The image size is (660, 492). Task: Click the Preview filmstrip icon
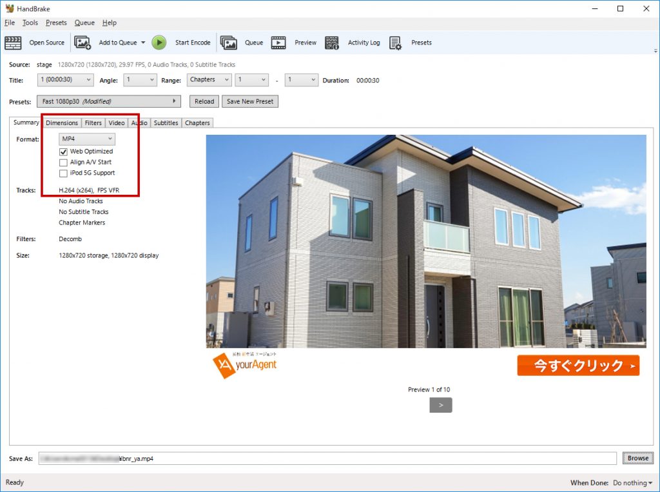[x=278, y=43]
